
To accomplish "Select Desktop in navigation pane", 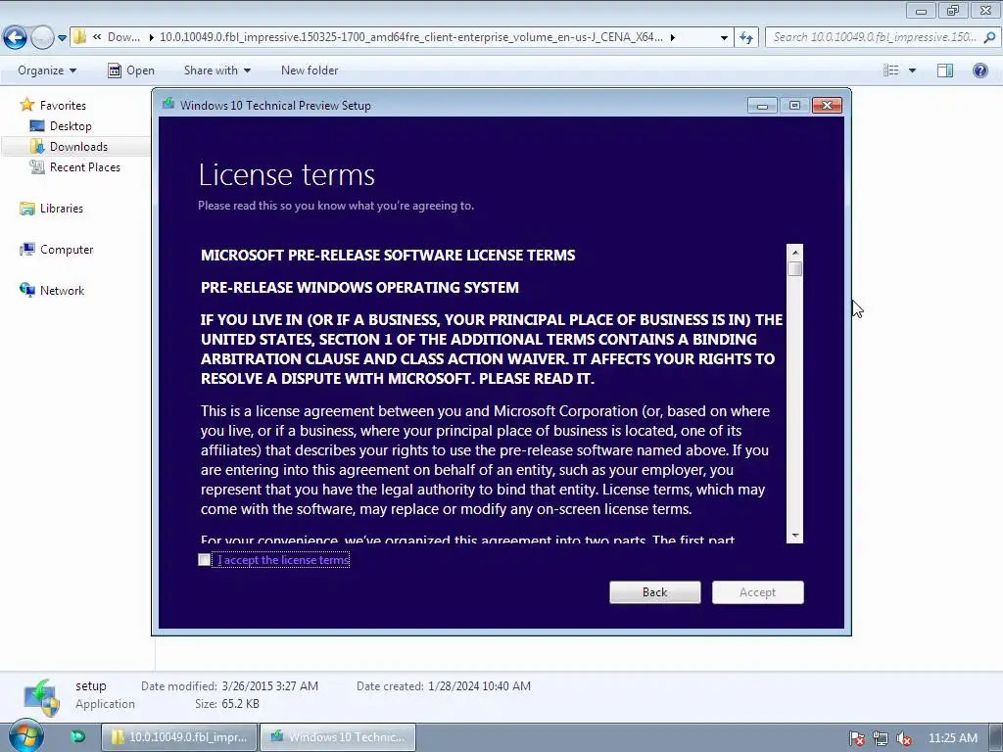I will [71, 126].
